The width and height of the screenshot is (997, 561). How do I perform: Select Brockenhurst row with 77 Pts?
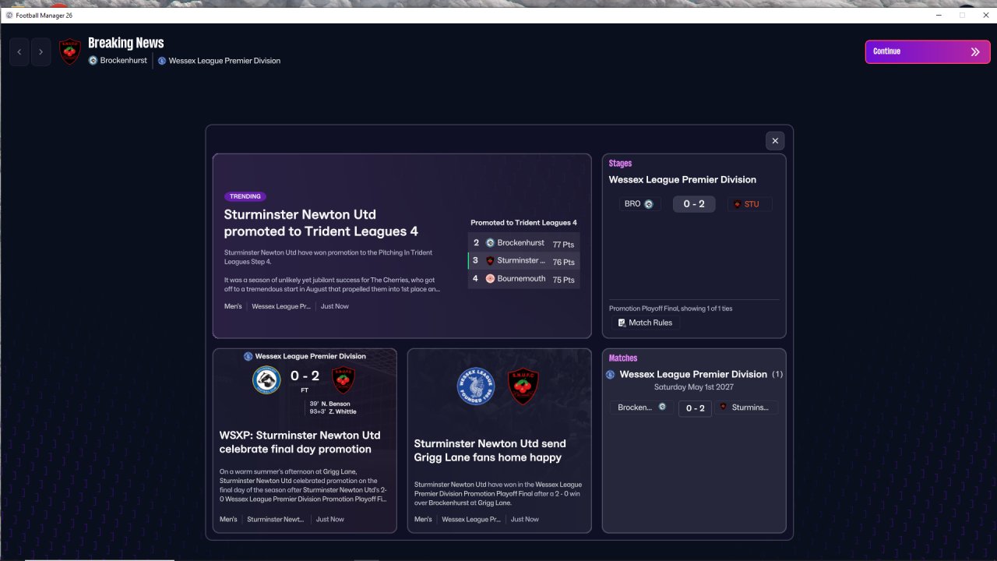pyautogui.click(x=523, y=243)
